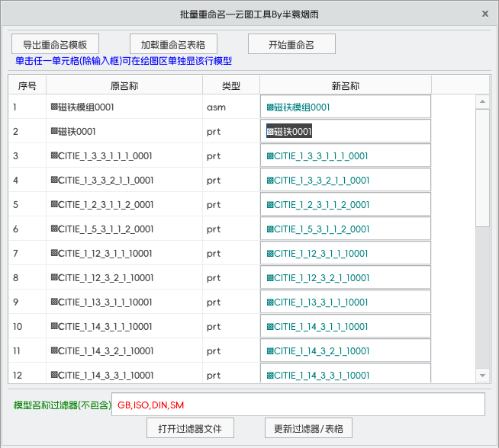
Task: Edit new name field CITIE_1_14_3_3_1_10001
Action: (x=346, y=373)
